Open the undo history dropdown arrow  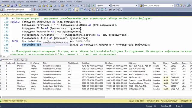click(x=70, y=5)
